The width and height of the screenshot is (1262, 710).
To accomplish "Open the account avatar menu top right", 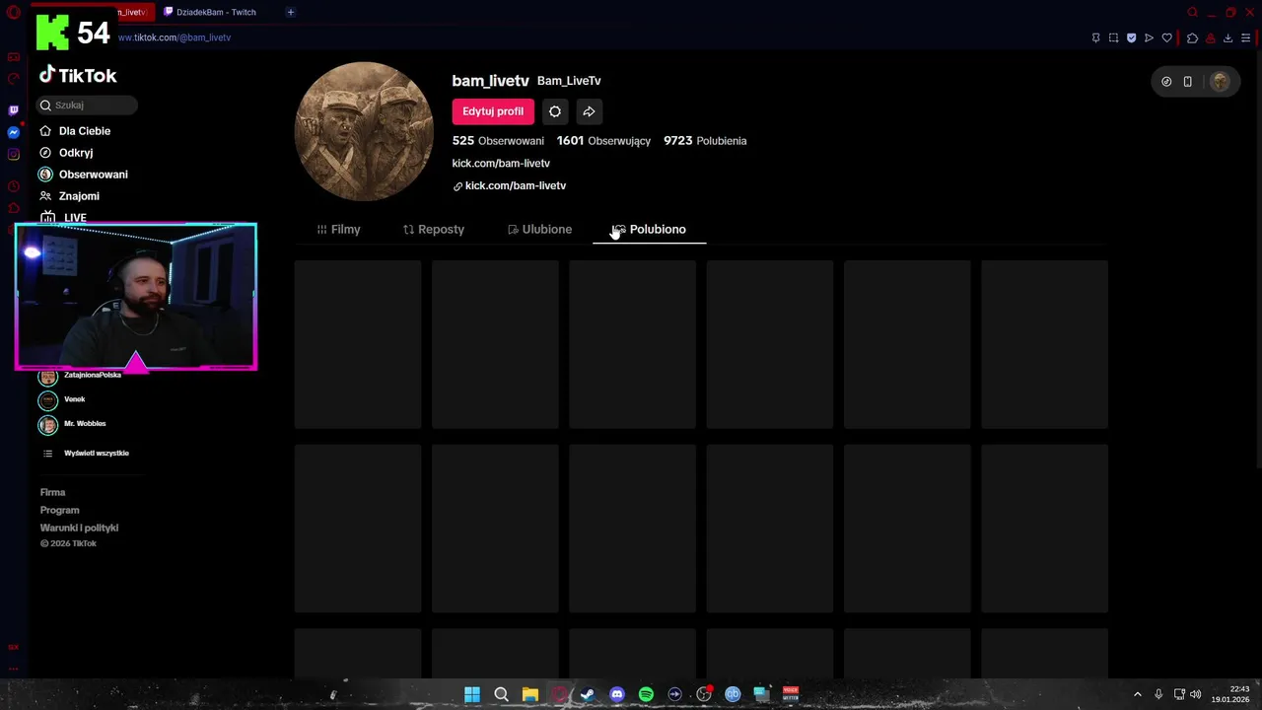I will point(1220,82).
